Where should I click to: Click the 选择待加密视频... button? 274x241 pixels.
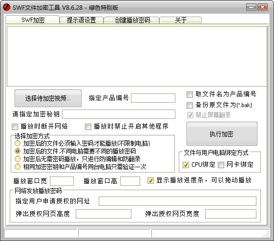click(48, 98)
